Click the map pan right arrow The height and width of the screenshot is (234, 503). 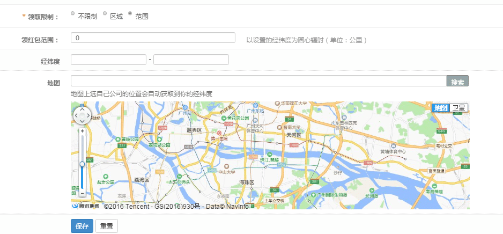tap(89, 114)
